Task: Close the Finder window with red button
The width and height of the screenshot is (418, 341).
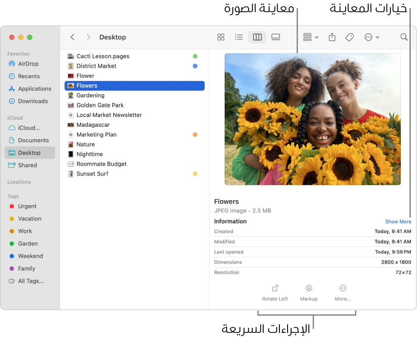Action: pos(12,37)
